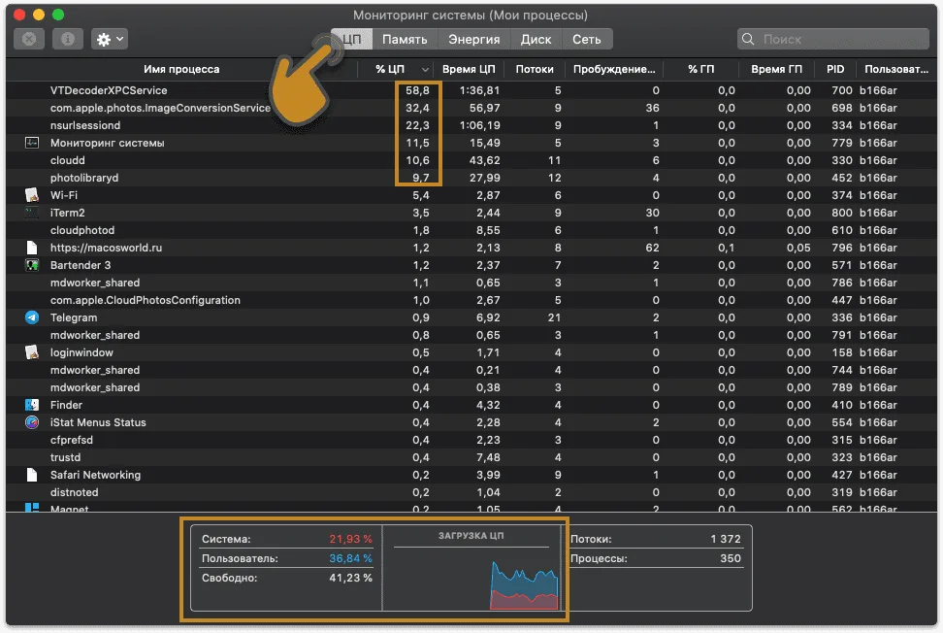Switch to the Энергия tab
943x633 pixels.
tap(473, 39)
